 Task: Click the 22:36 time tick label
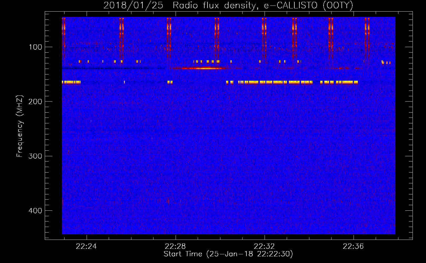point(353,246)
